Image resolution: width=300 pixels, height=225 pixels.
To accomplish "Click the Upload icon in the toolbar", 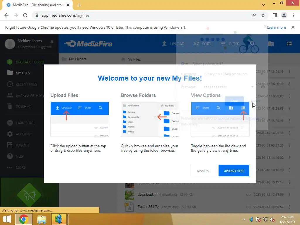I will click(164, 44).
